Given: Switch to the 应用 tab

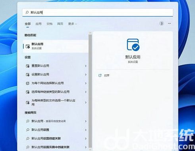Looking at the screenshot, I should (39, 24).
